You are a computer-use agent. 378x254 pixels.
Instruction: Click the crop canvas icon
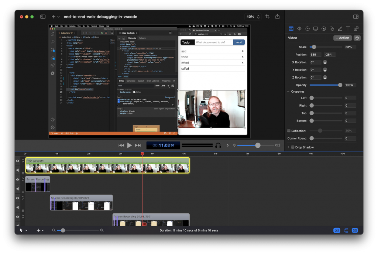(x=268, y=17)
